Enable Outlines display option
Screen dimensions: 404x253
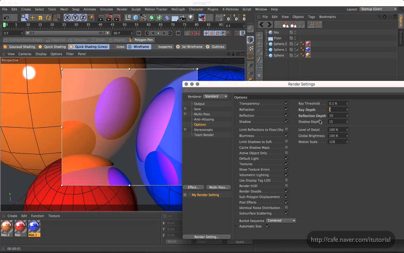(x=215, y=47)
